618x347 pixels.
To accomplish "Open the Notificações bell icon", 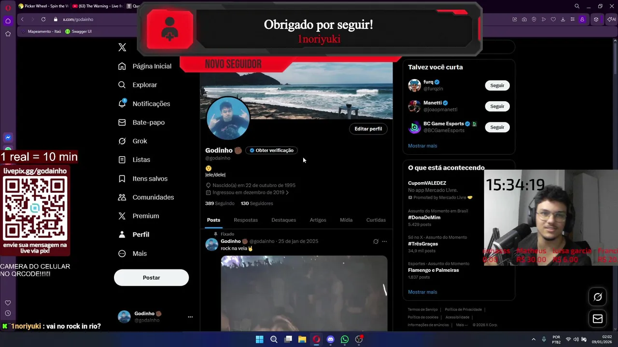I will click(122, 103).
